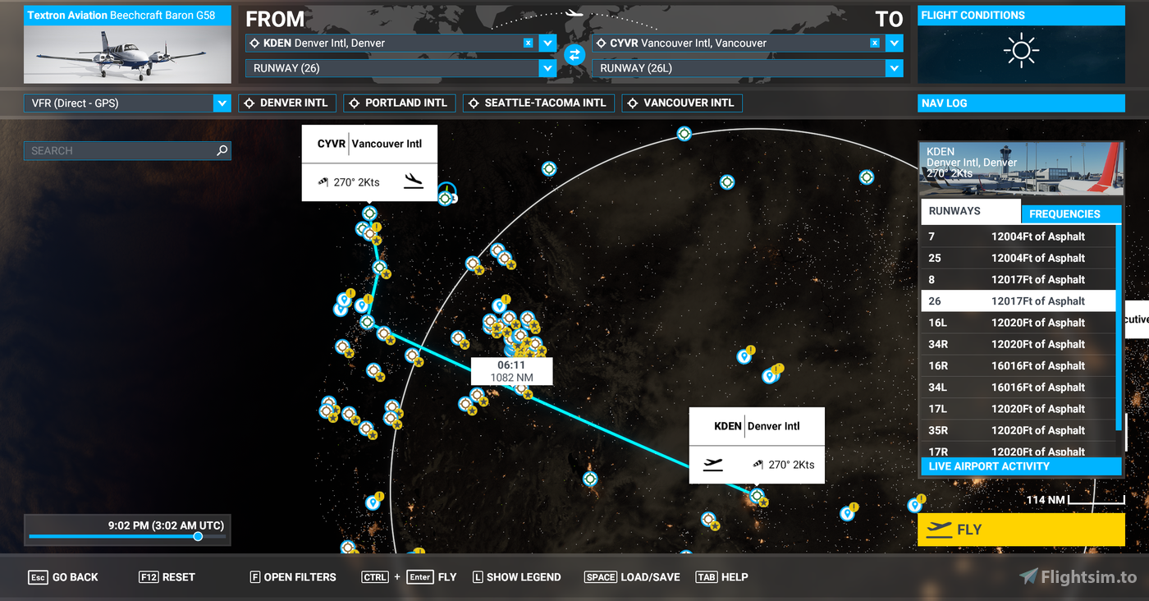Clear KDEN departure airport selection
The width and height of the screenshot is (1149, 601).
pos(529,43)
